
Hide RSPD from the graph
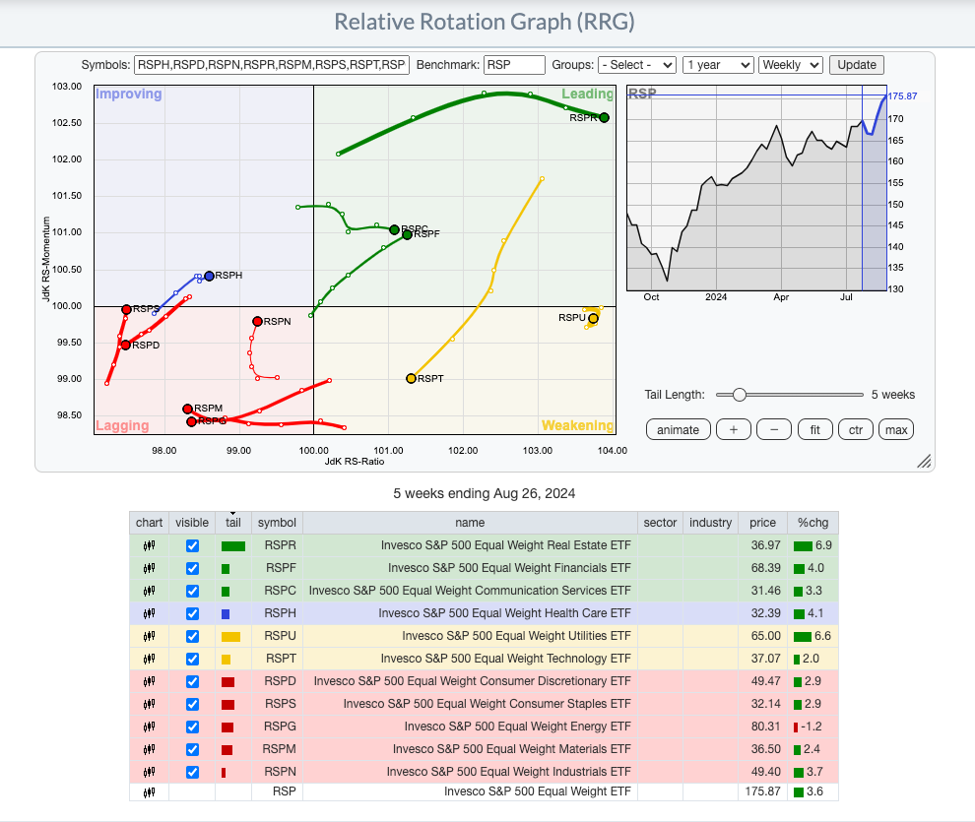point(193,681)
